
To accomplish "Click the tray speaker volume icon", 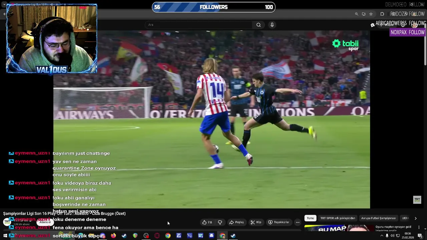I will coord(392,236).
